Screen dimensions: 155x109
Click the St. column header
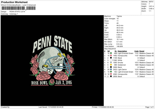[116, 51]
